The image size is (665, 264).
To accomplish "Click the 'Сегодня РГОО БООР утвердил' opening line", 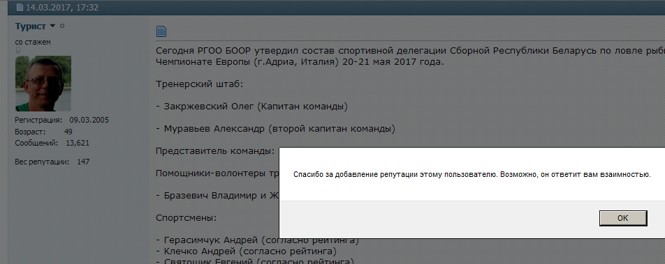I will [410, 51].
